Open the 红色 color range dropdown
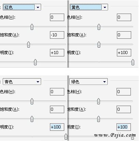The image size is (139, 141). 22,7
